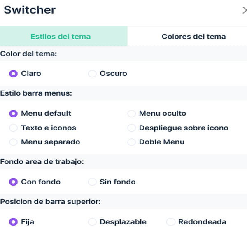247x247 pixels.
Task: Open the Colores del tema tab
Action: 187,36
